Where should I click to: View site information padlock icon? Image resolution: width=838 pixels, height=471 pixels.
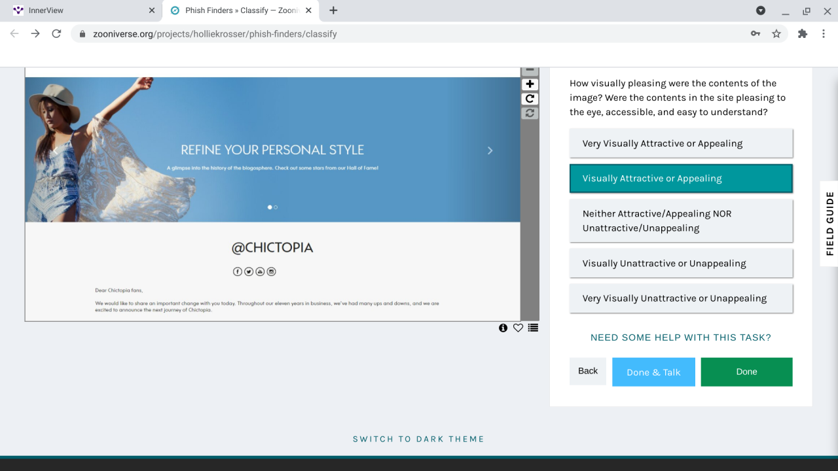tap(82, 33)
